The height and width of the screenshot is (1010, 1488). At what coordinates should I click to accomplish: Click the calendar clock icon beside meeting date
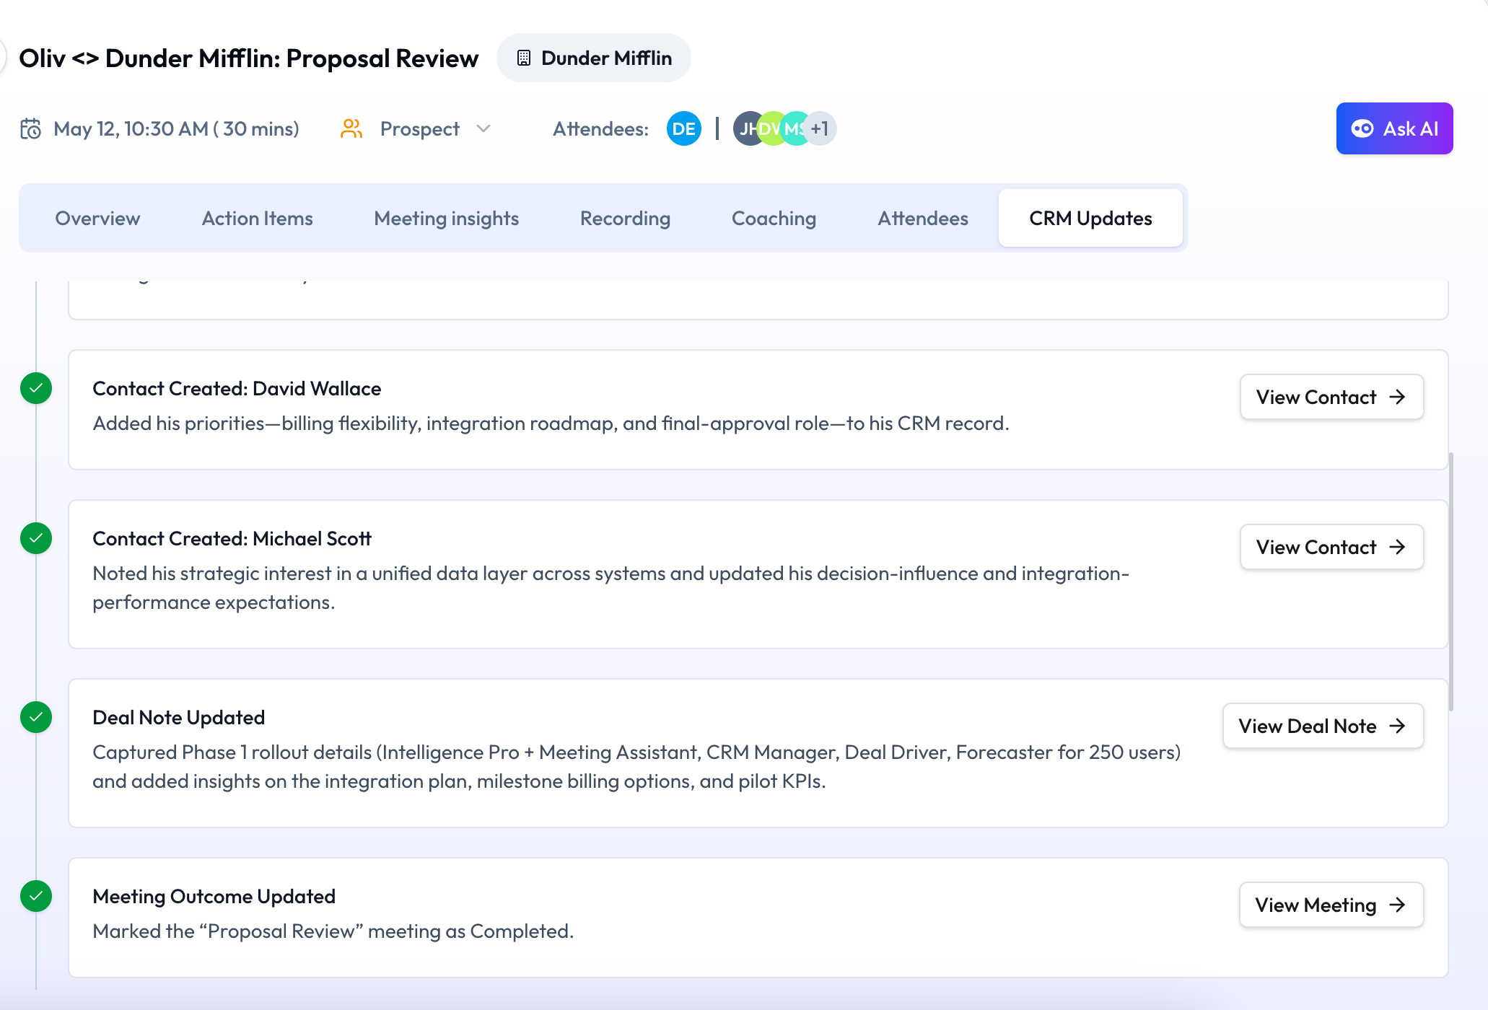tap(30, 129)
